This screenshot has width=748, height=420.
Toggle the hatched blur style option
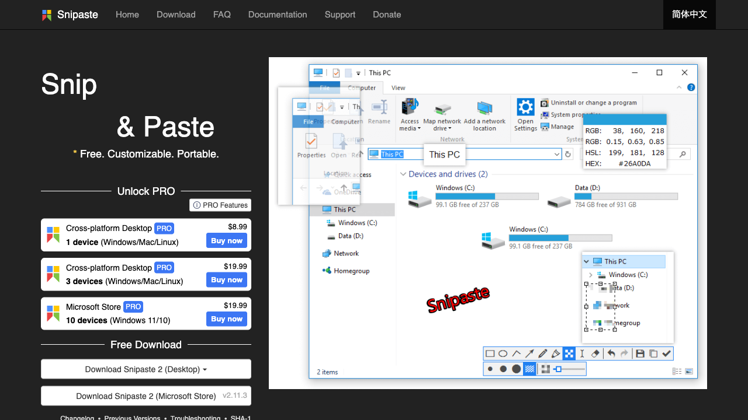click(530, 369)
